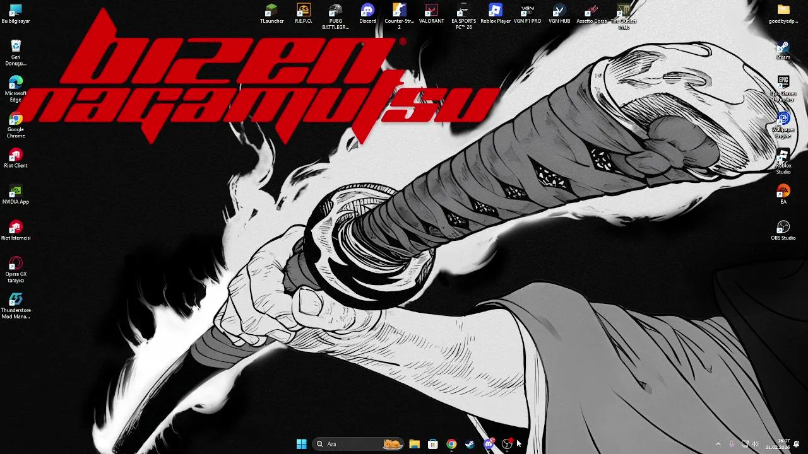Select the Epic Games Launcher shortcut

click(x=783, y=90)
